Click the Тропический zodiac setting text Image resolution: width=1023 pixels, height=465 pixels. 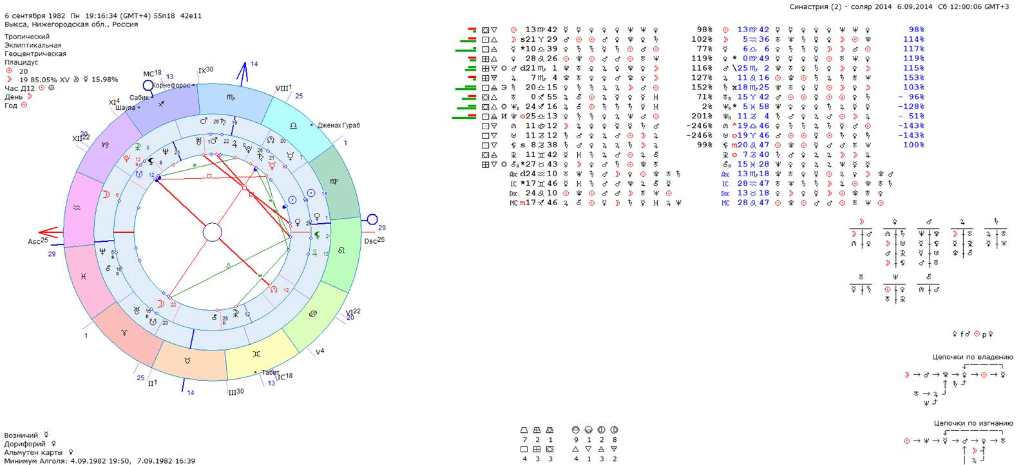click(x=26, y=37)
